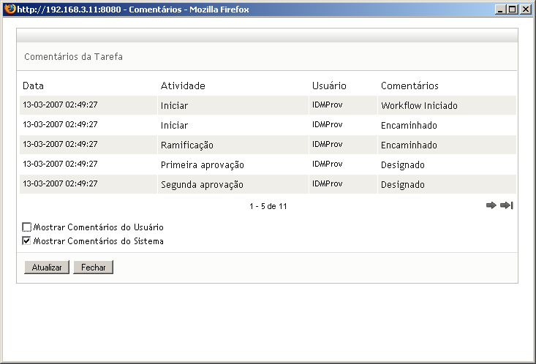Click the Ramificação activity row

(187, 145)
